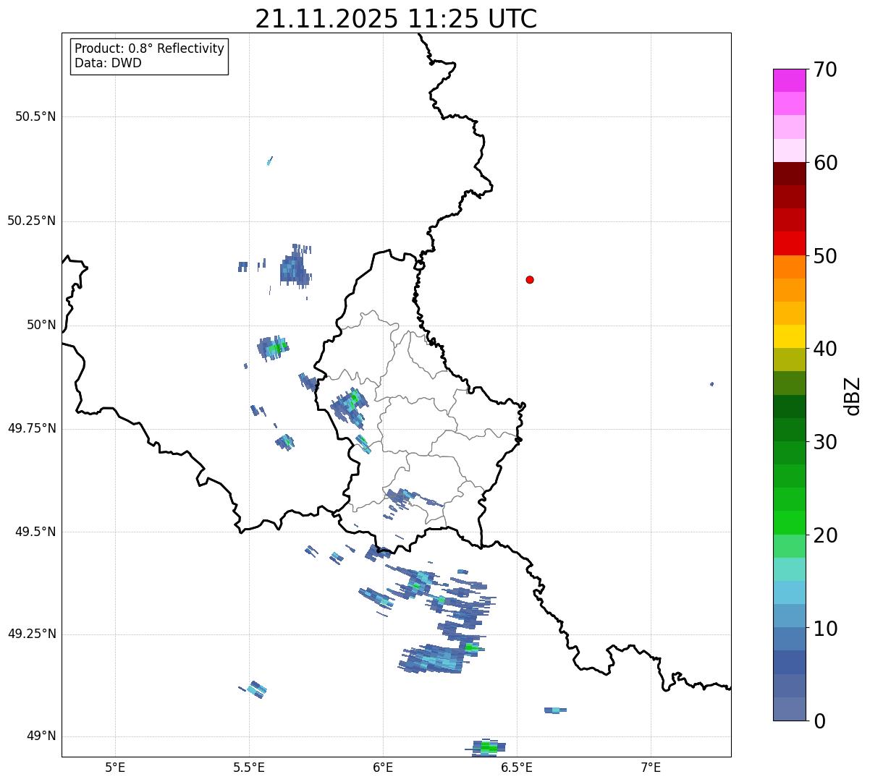Click the 49°N latitude label

point(41,736)
